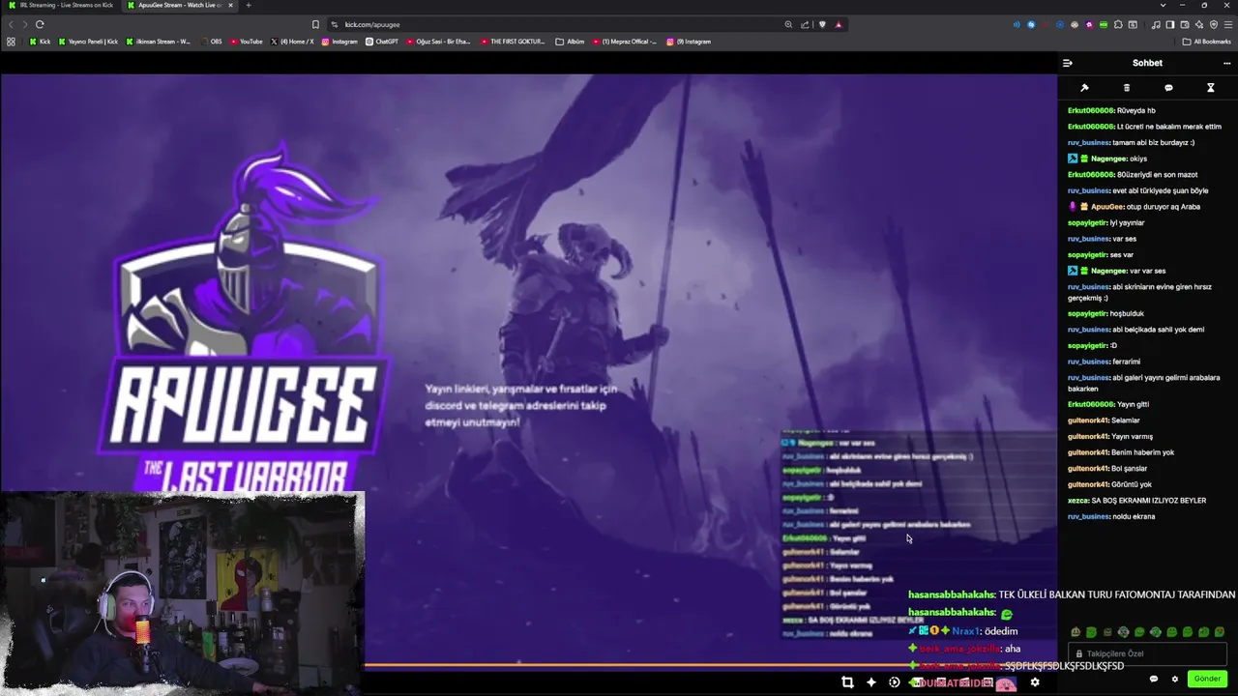Open All Bookmarks folder

(x=1206, y=42)
